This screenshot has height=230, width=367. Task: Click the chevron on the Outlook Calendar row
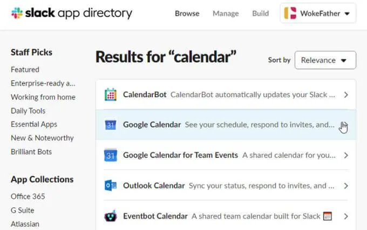pos(346,186)
